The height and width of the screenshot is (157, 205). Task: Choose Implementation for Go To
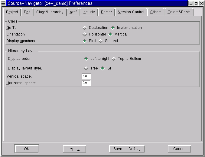point(113,28)
